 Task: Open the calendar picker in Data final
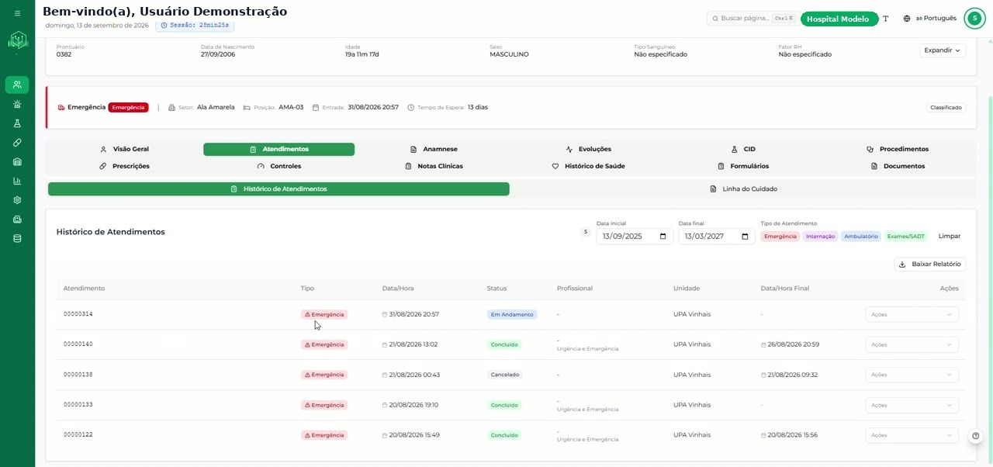coord(745,237)
